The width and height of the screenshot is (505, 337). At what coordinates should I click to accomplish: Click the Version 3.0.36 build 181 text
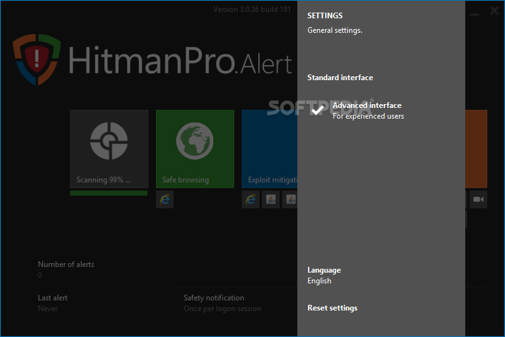tap(252, 9)
